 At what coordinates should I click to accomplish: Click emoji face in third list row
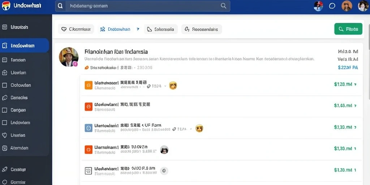[x=199, y=128]
